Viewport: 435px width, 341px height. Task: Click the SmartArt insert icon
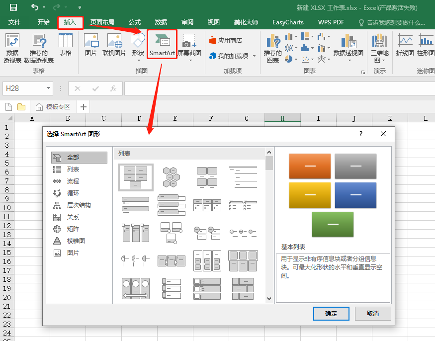point(162,44)
